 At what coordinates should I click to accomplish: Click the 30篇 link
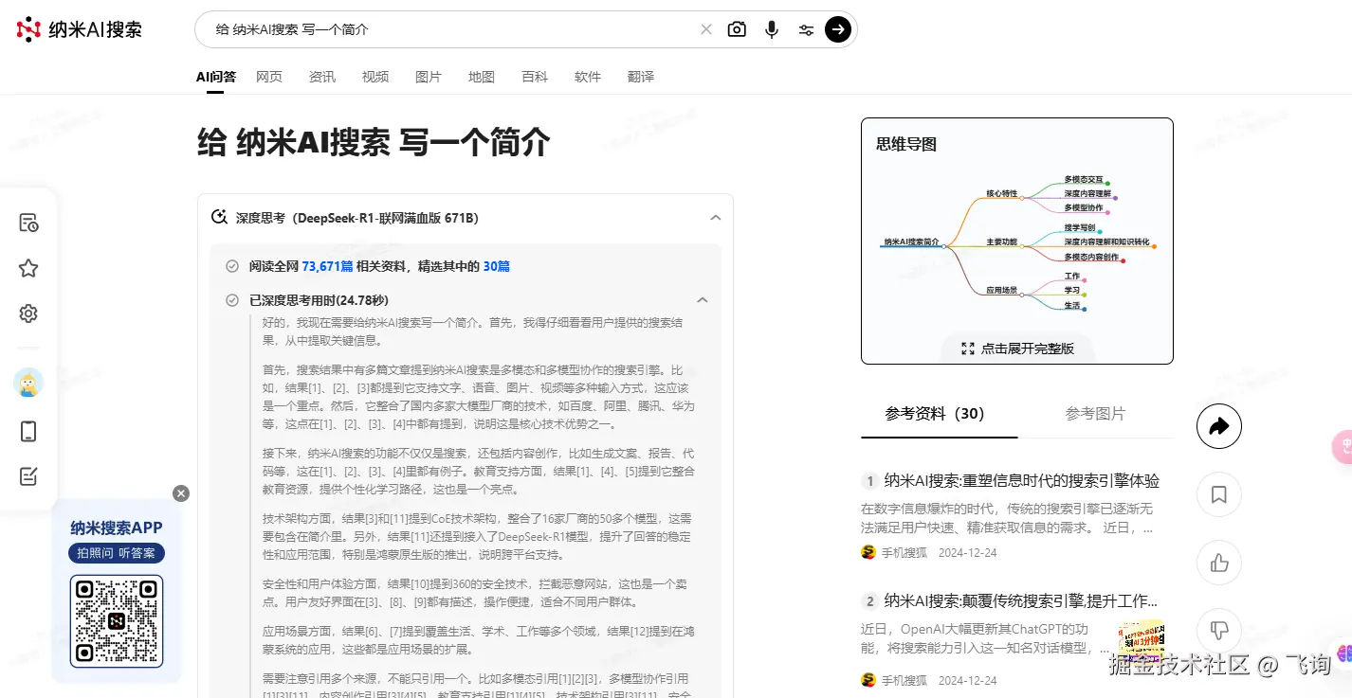point(497,266)
